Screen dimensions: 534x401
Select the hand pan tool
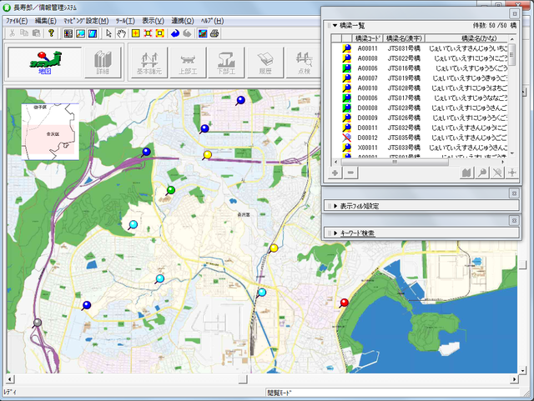(x=122, y=33)
